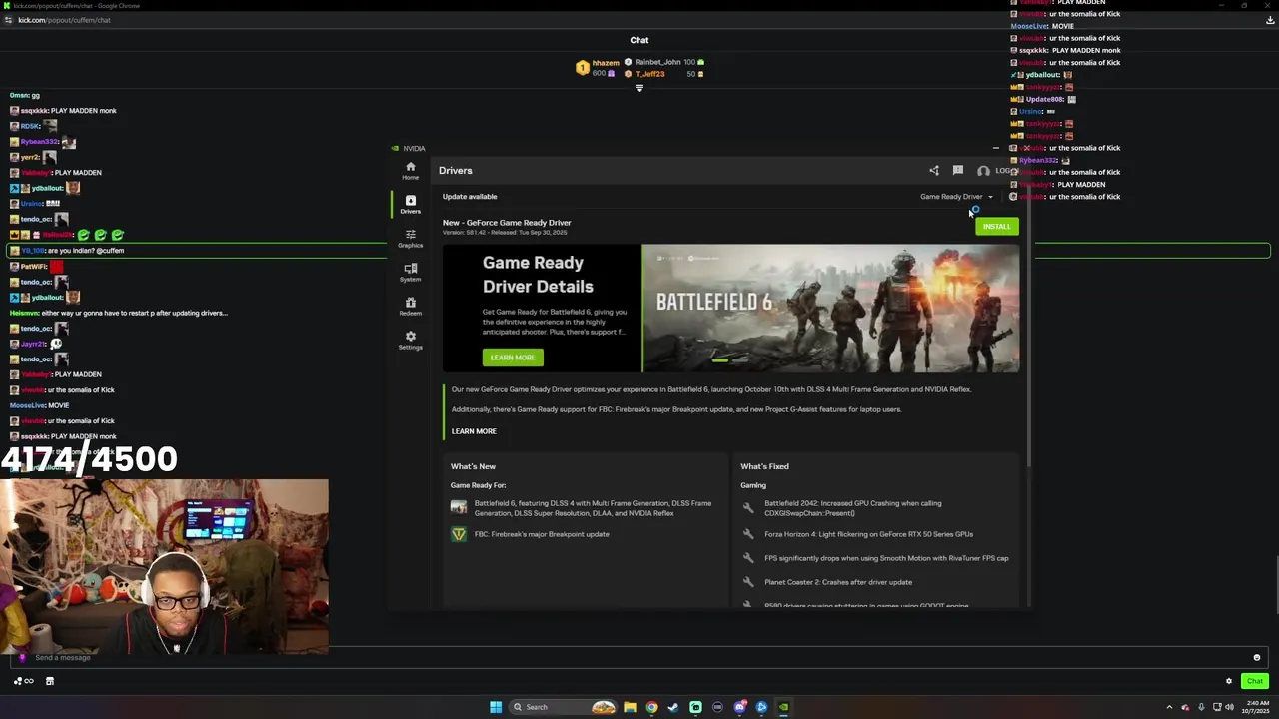This screenshot has width=1279, height=719.
Task: Click the LEARN MORE text link below description
Action: pyautogui.click(x=474, y=431)
